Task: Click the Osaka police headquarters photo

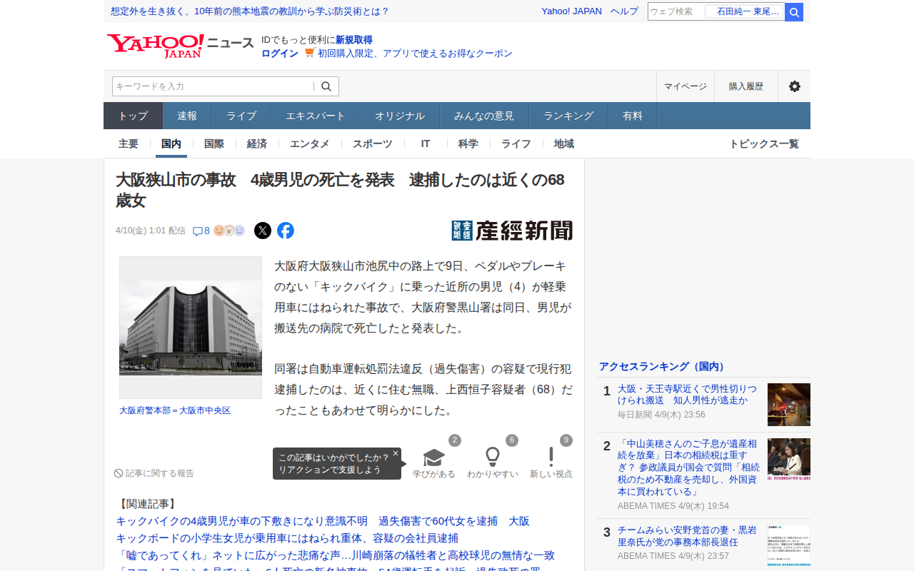Action: pyautogui.click(x=191, y=328)
